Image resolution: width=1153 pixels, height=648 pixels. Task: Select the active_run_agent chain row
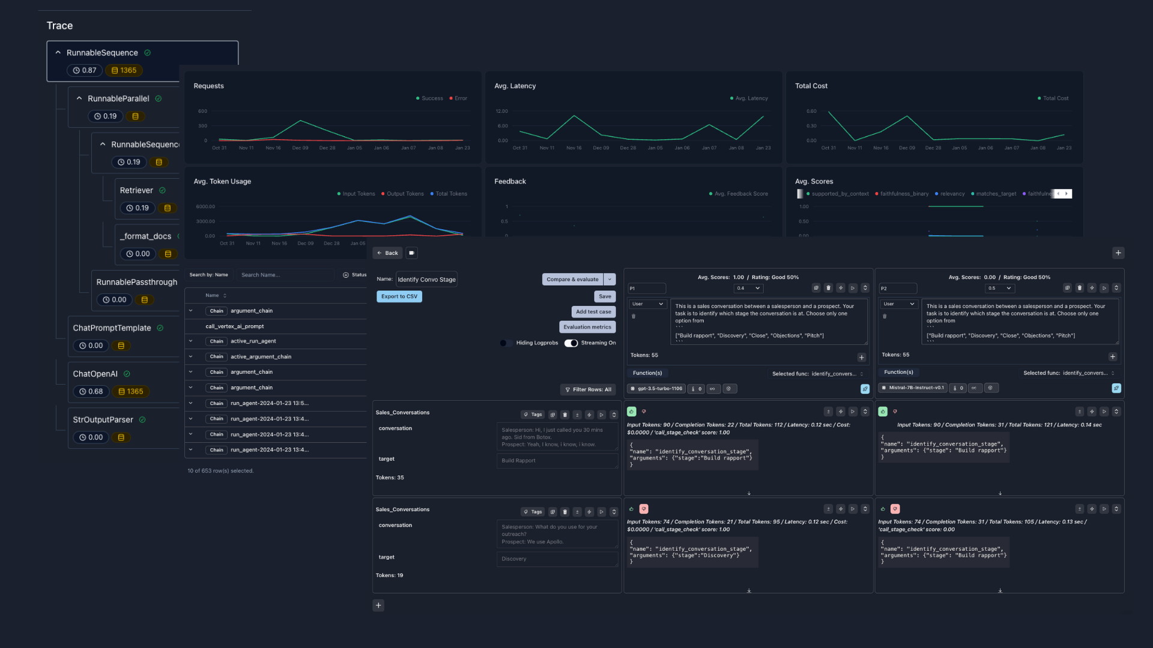pos(253,341)
